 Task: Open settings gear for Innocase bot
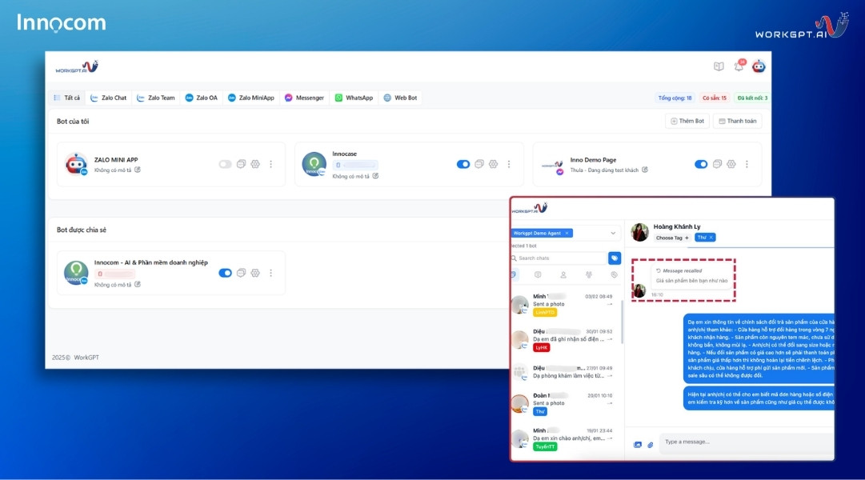(x=493, y=164)
